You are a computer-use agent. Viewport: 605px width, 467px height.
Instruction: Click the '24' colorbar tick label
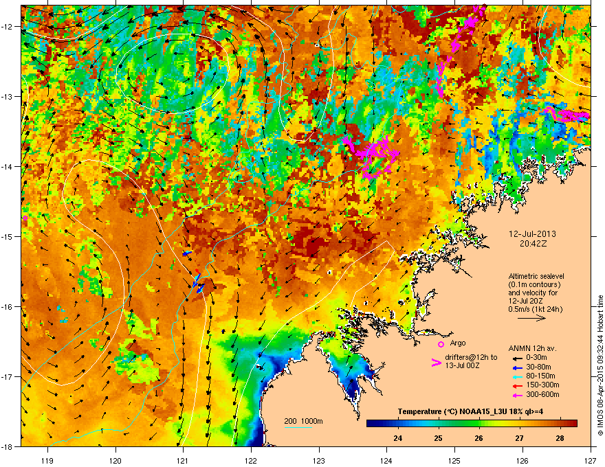click(x=397, y=438)
